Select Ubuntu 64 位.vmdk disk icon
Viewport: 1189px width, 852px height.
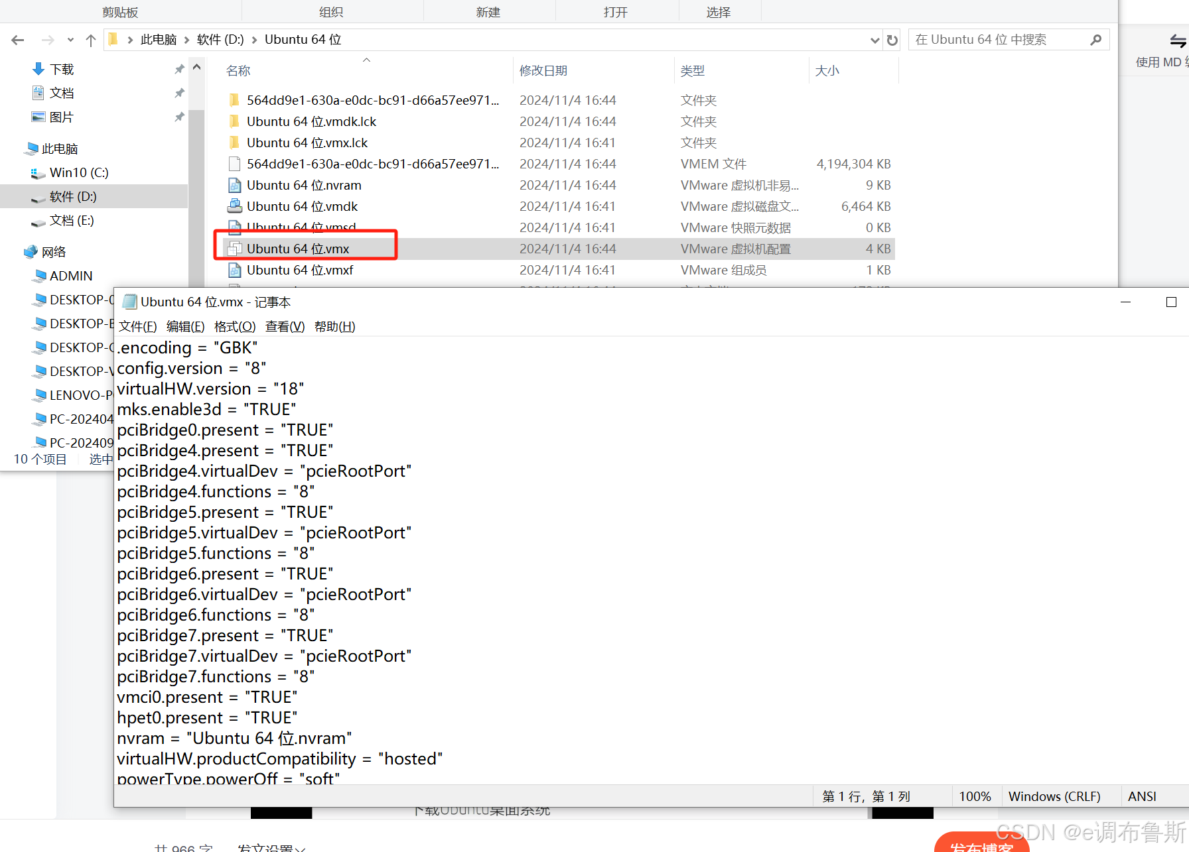tap(234, 206)
